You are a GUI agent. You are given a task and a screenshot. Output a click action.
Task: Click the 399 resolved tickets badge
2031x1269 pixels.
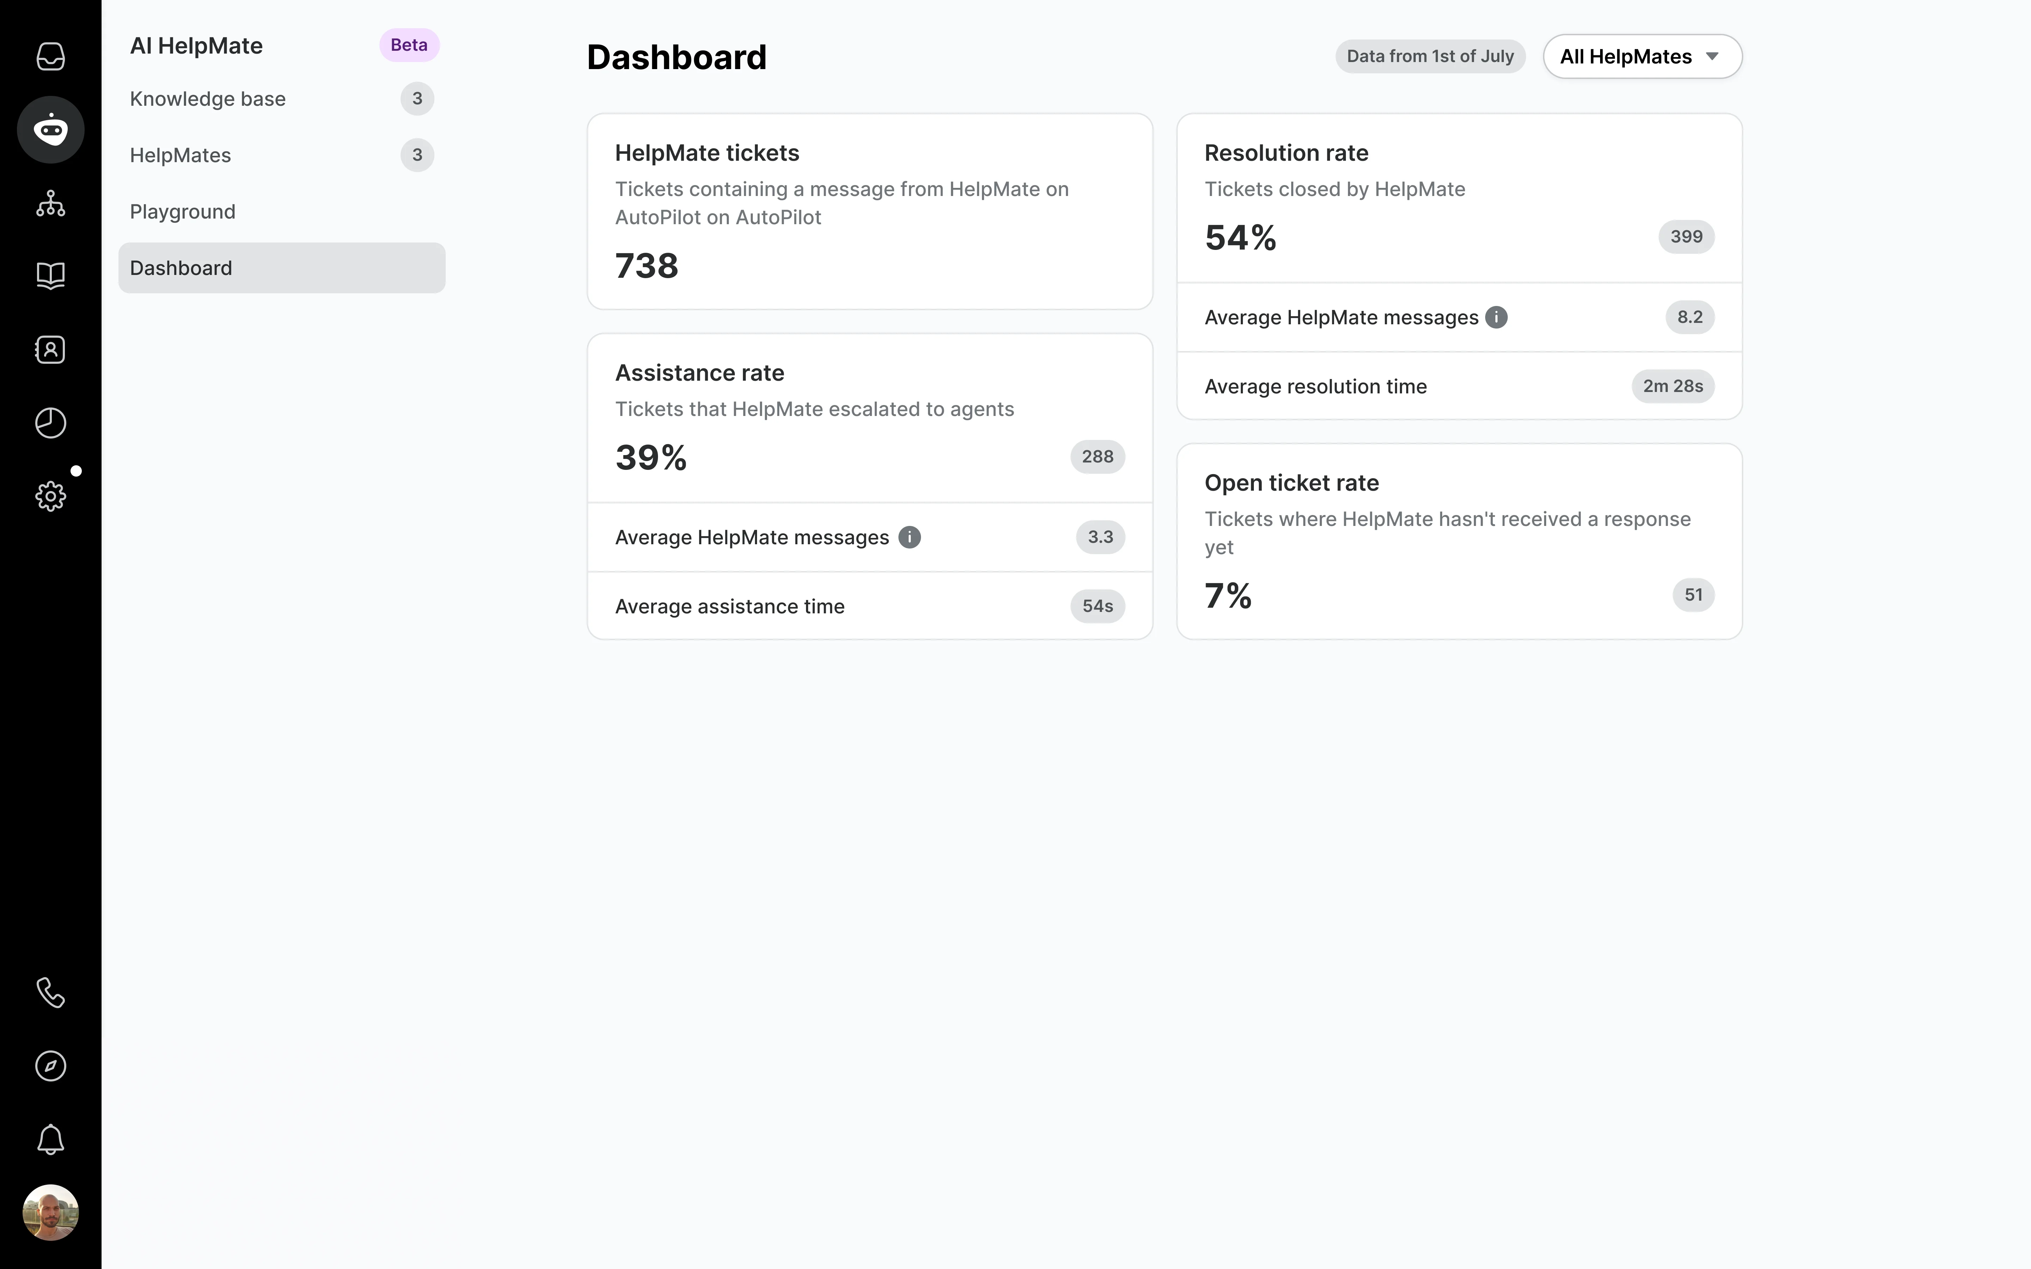point(1686,237)
